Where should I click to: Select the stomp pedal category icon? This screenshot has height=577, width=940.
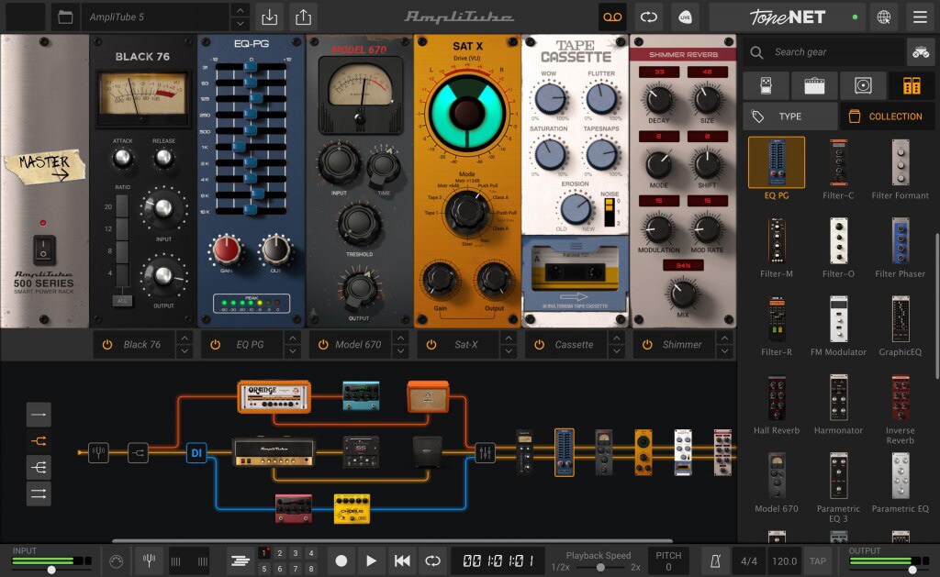766,85
